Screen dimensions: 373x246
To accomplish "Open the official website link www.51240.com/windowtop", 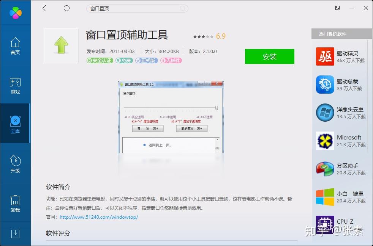I will pos(99,217).
